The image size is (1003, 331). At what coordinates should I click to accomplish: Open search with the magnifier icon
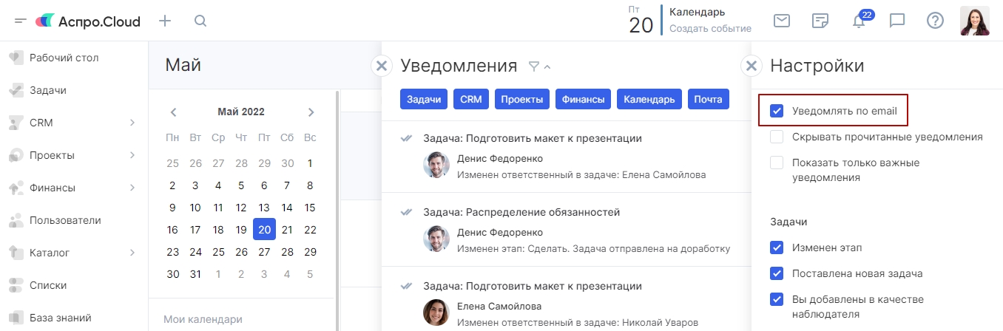click(200, 21)
